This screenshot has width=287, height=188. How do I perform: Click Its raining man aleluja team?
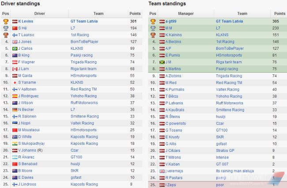(x=235, y=171)
